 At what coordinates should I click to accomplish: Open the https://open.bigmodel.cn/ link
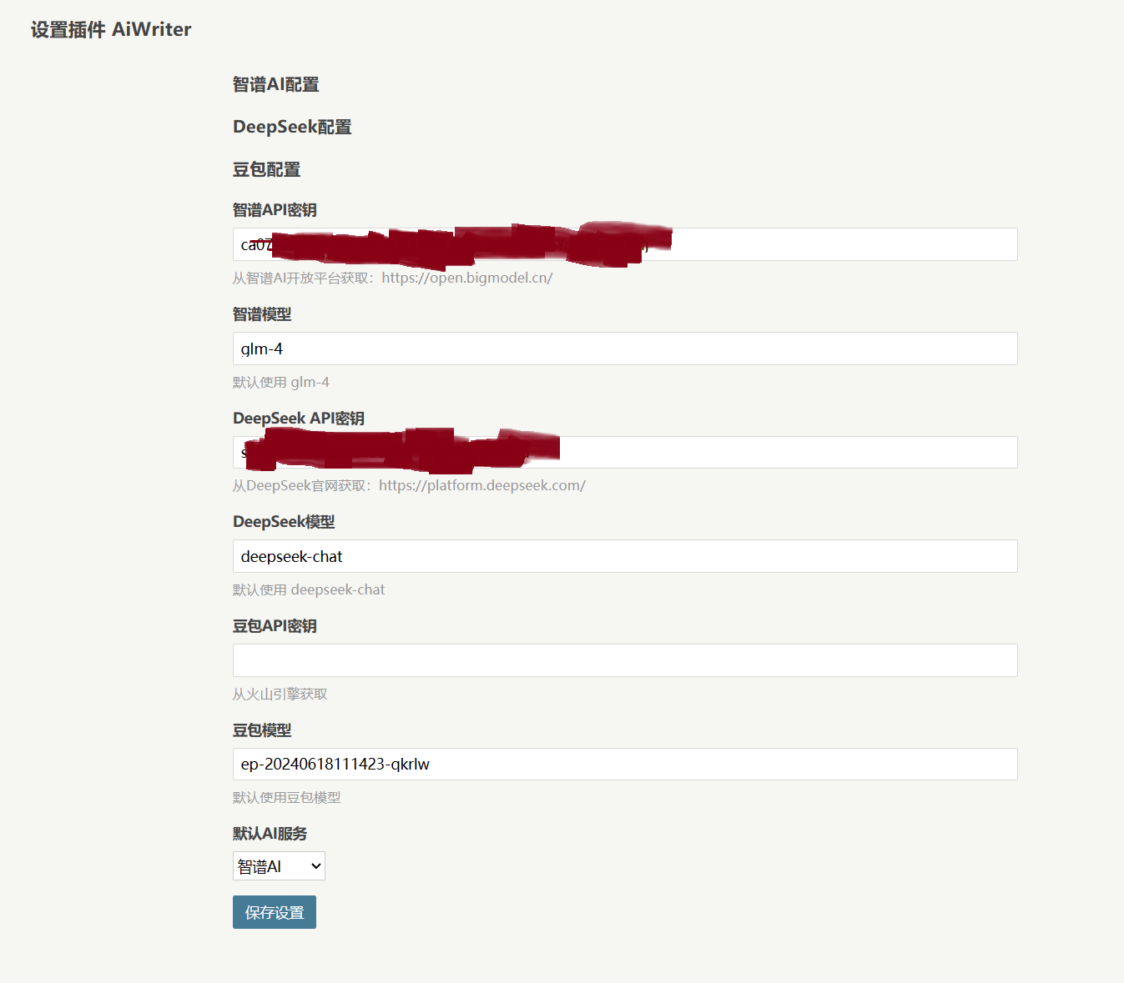pos(466,278)
